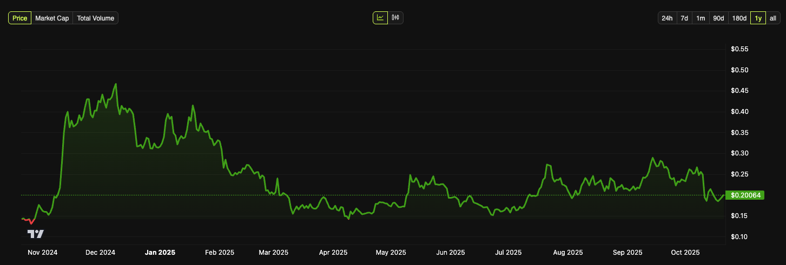Viewport: 786px width, 265px height.
Task: Select the Price tab
Action: tap(20, 18)
